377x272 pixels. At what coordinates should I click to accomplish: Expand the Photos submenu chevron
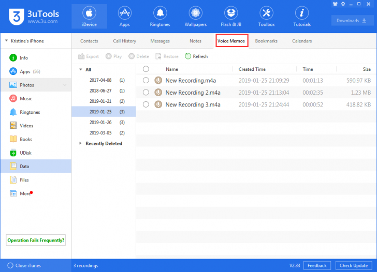pyautogui.click(x=65, y=85)
